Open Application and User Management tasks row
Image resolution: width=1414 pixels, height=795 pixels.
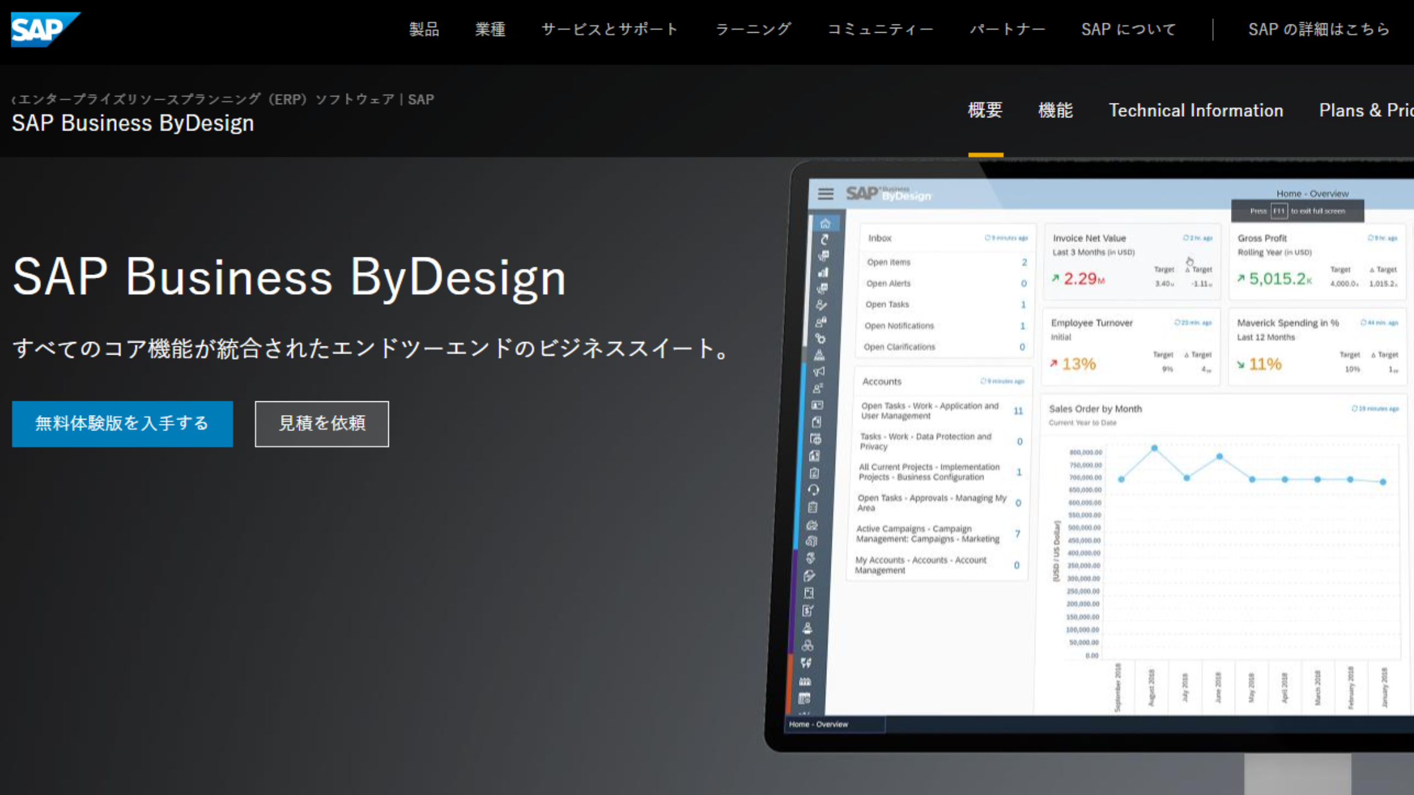[941, 411]
